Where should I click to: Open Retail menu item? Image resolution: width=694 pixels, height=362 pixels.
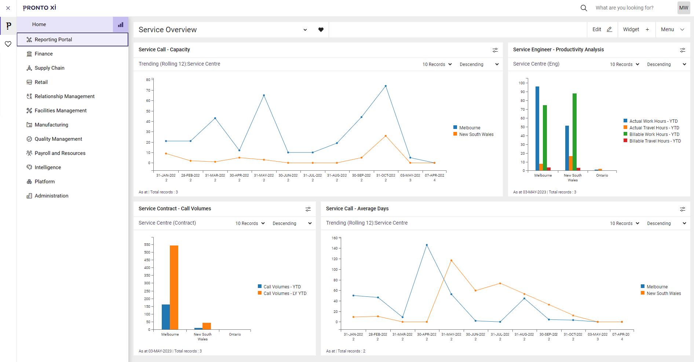click(73, 82)
